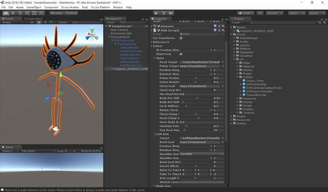
Task: Toggle the Animator component checkbox
Action: click(x=159, y=26)
